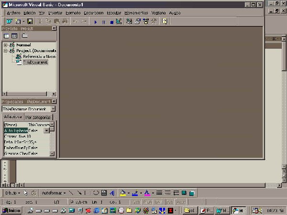Click the Insert UserForm toolbar icon

18,21
